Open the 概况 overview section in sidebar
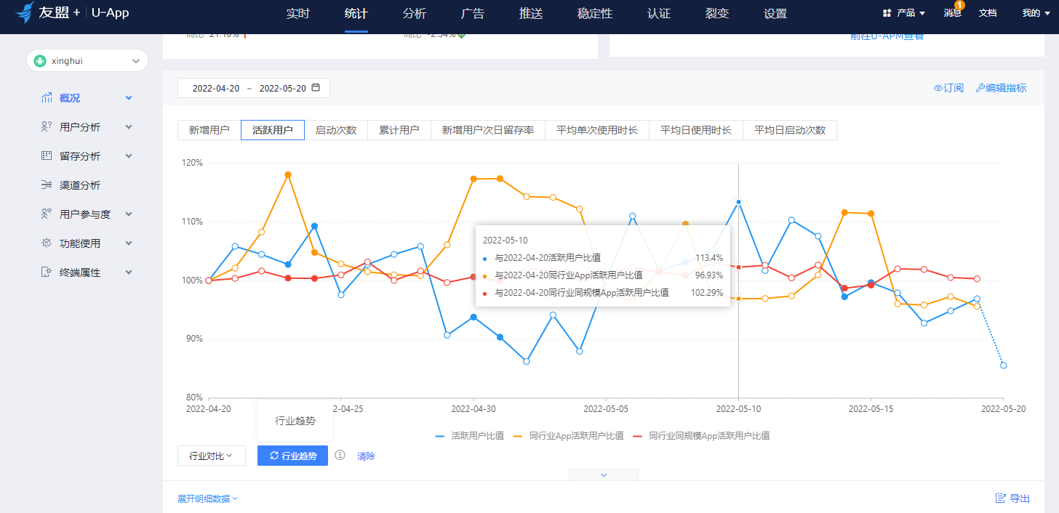The width and height of the screenshot is (1059, 513). click(69, 97)
